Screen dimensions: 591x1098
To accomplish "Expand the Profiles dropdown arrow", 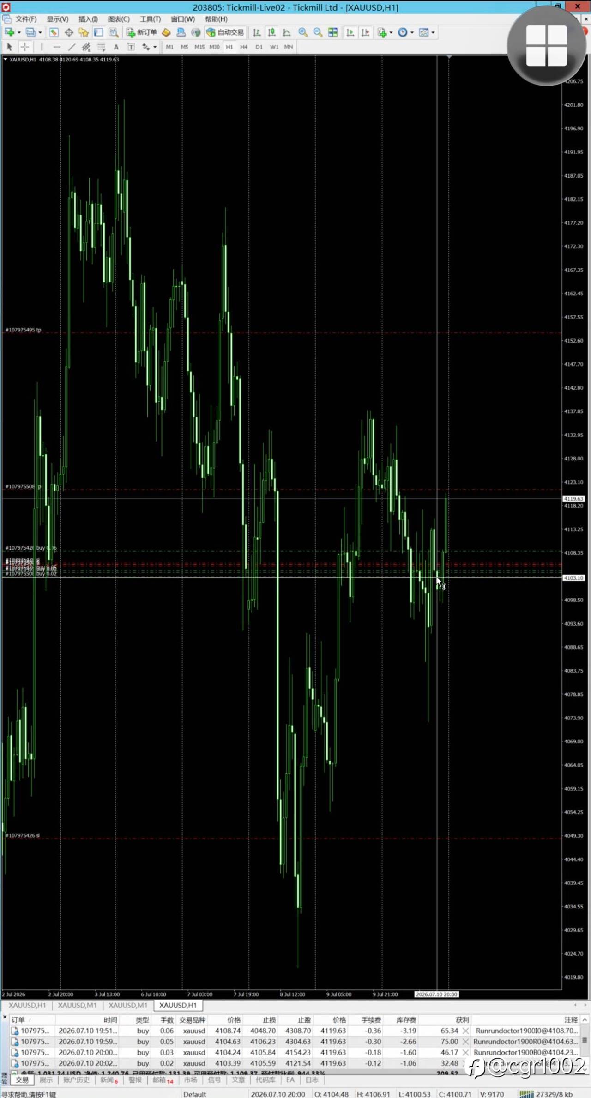I will point(40,32).
